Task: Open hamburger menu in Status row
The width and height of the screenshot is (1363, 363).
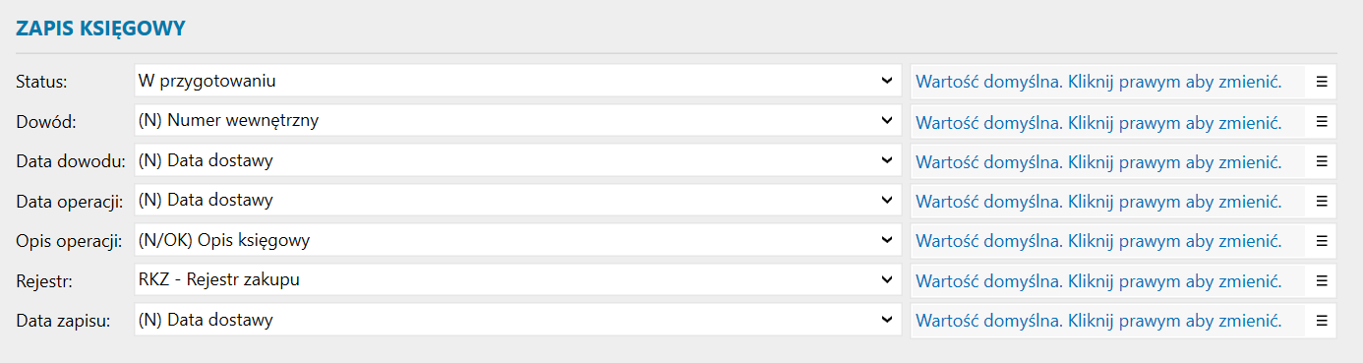Action: 1322,81
